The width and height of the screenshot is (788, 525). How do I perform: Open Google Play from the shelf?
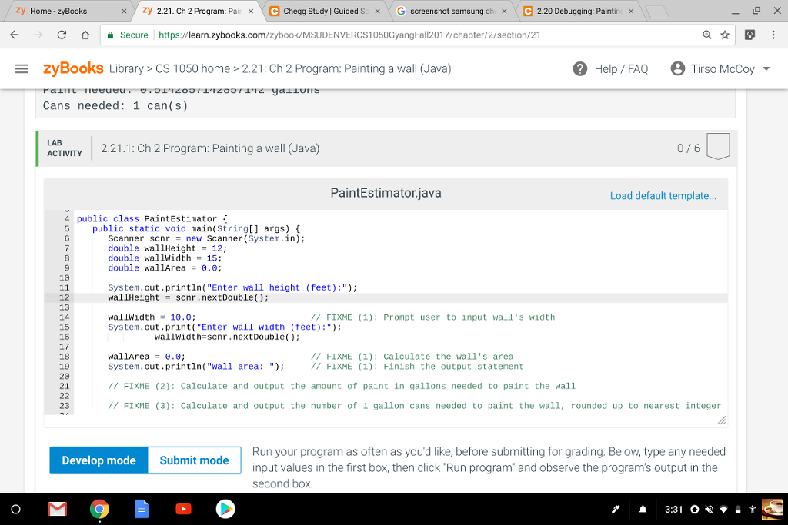tap(225, 508)
